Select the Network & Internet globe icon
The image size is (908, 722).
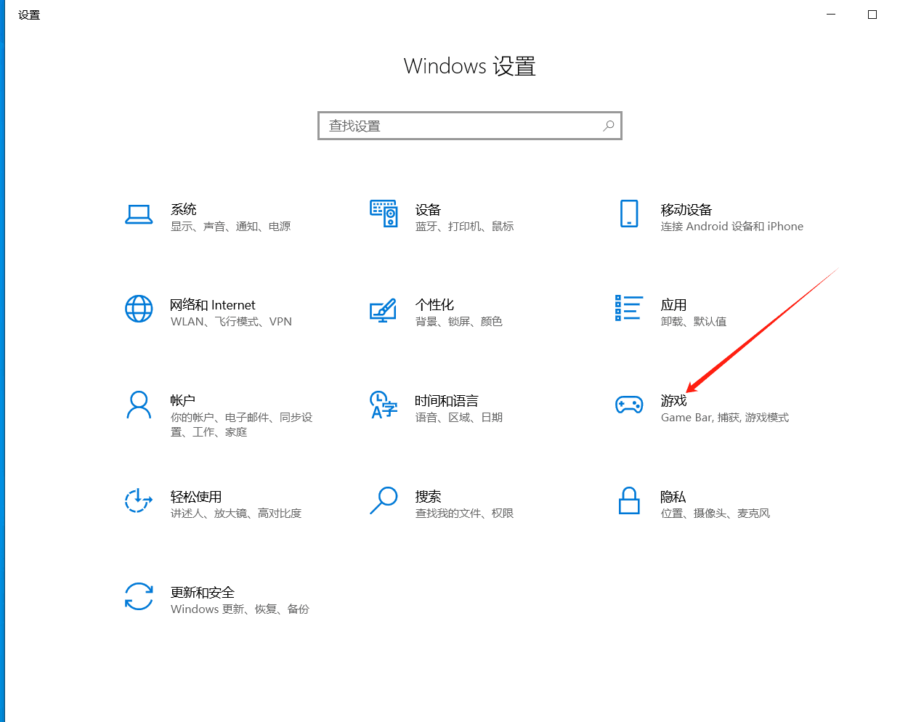[139, 309]
